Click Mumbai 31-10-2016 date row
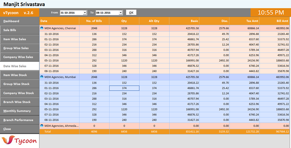 click(164, 83)
